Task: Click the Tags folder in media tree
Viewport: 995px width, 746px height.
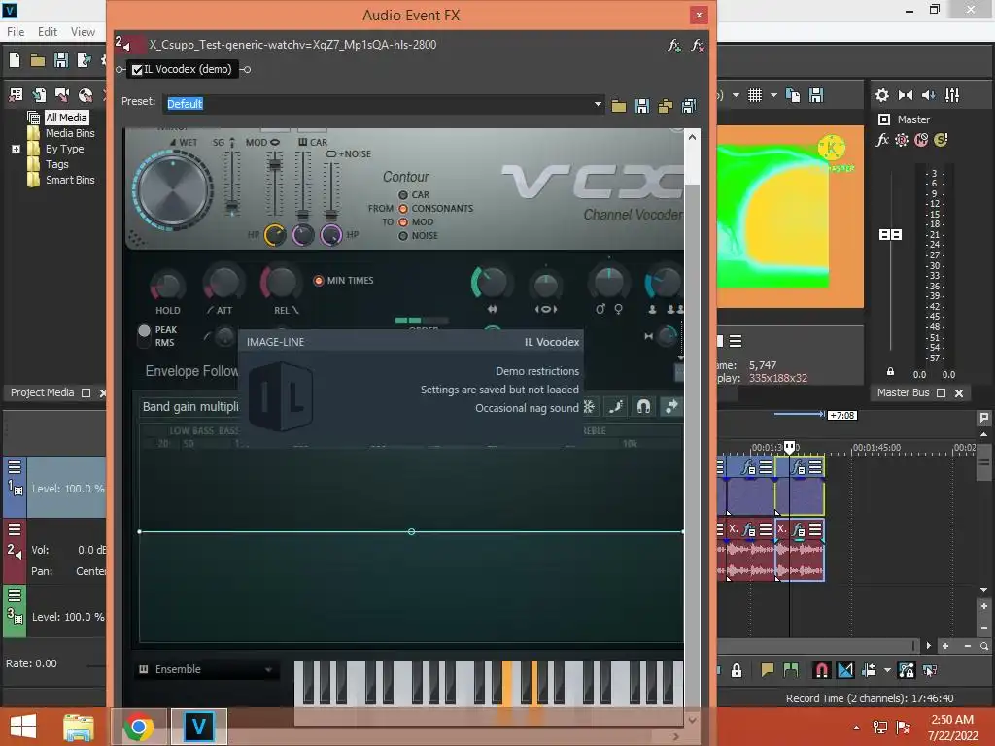Action: click(56, 164)
